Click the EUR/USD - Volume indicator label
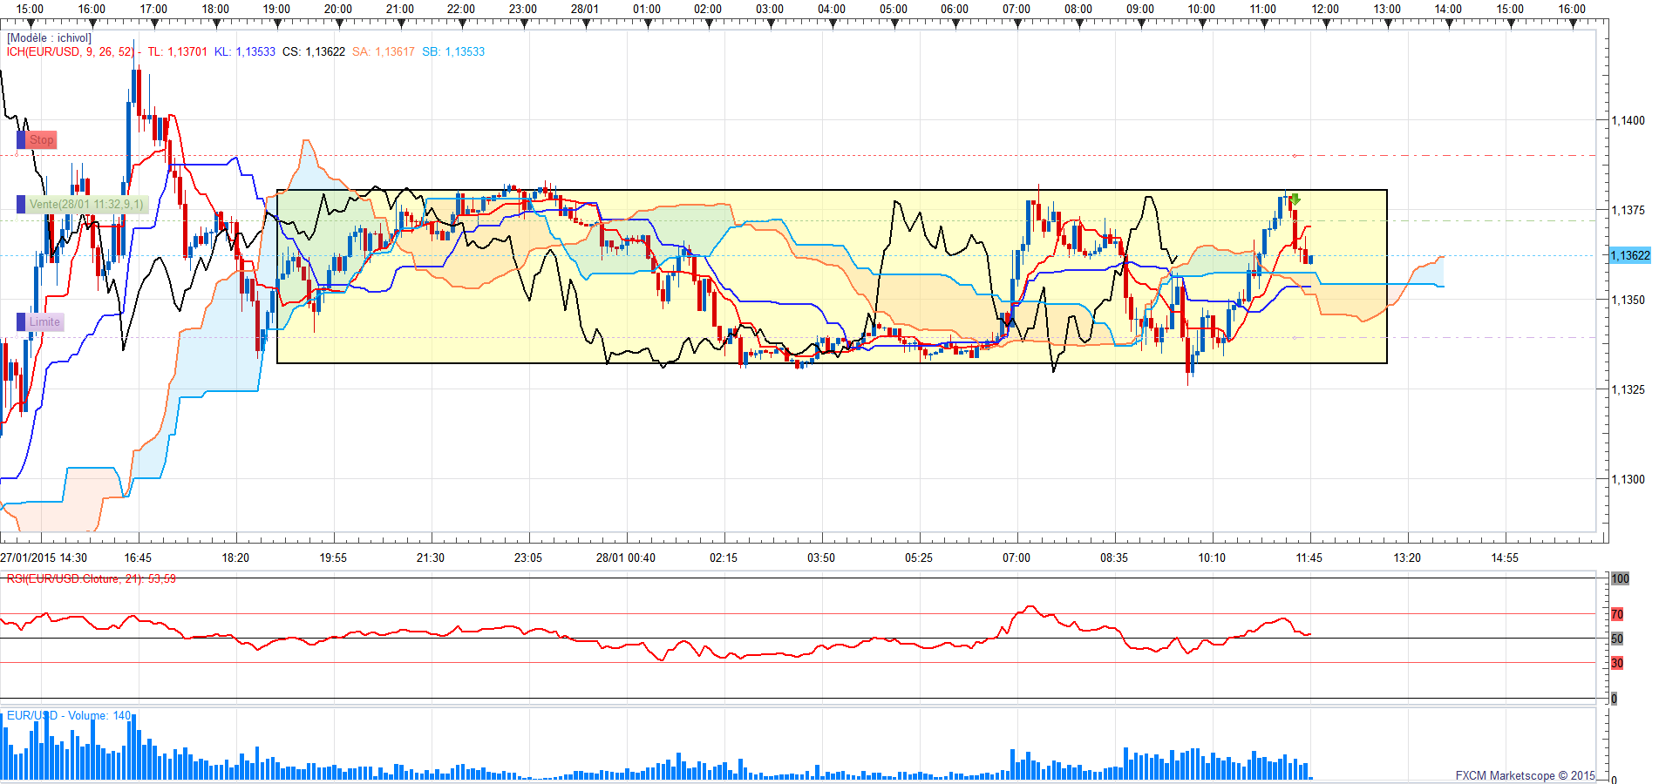This screenshot has height=784, width=1659. tap(69, 716)
